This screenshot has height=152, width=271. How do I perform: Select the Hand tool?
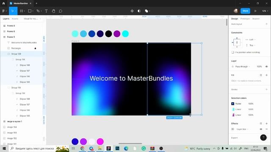53,11
